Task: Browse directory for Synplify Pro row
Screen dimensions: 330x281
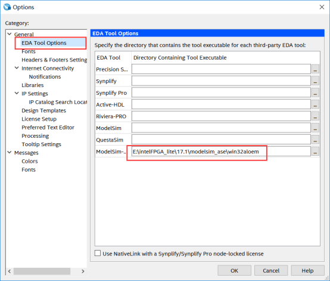Action: [x=315, y=92]
